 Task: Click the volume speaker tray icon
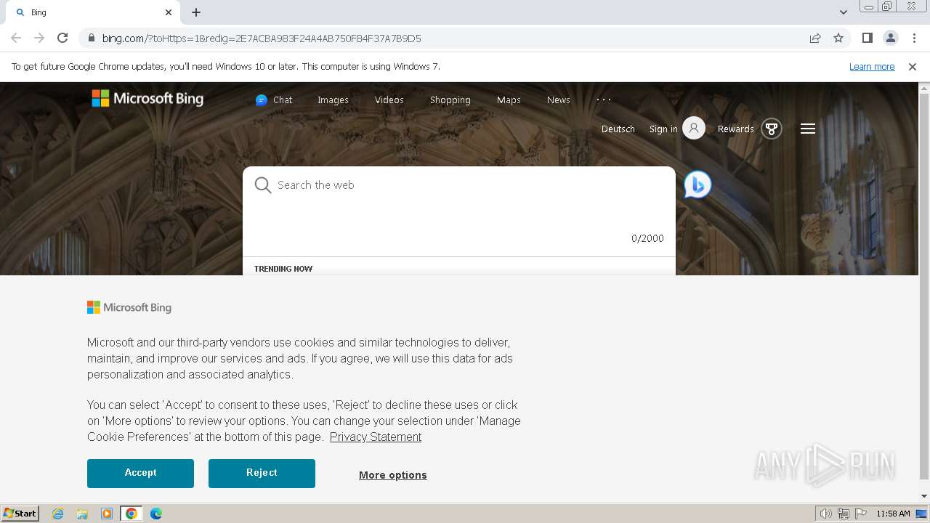(825, 514)
